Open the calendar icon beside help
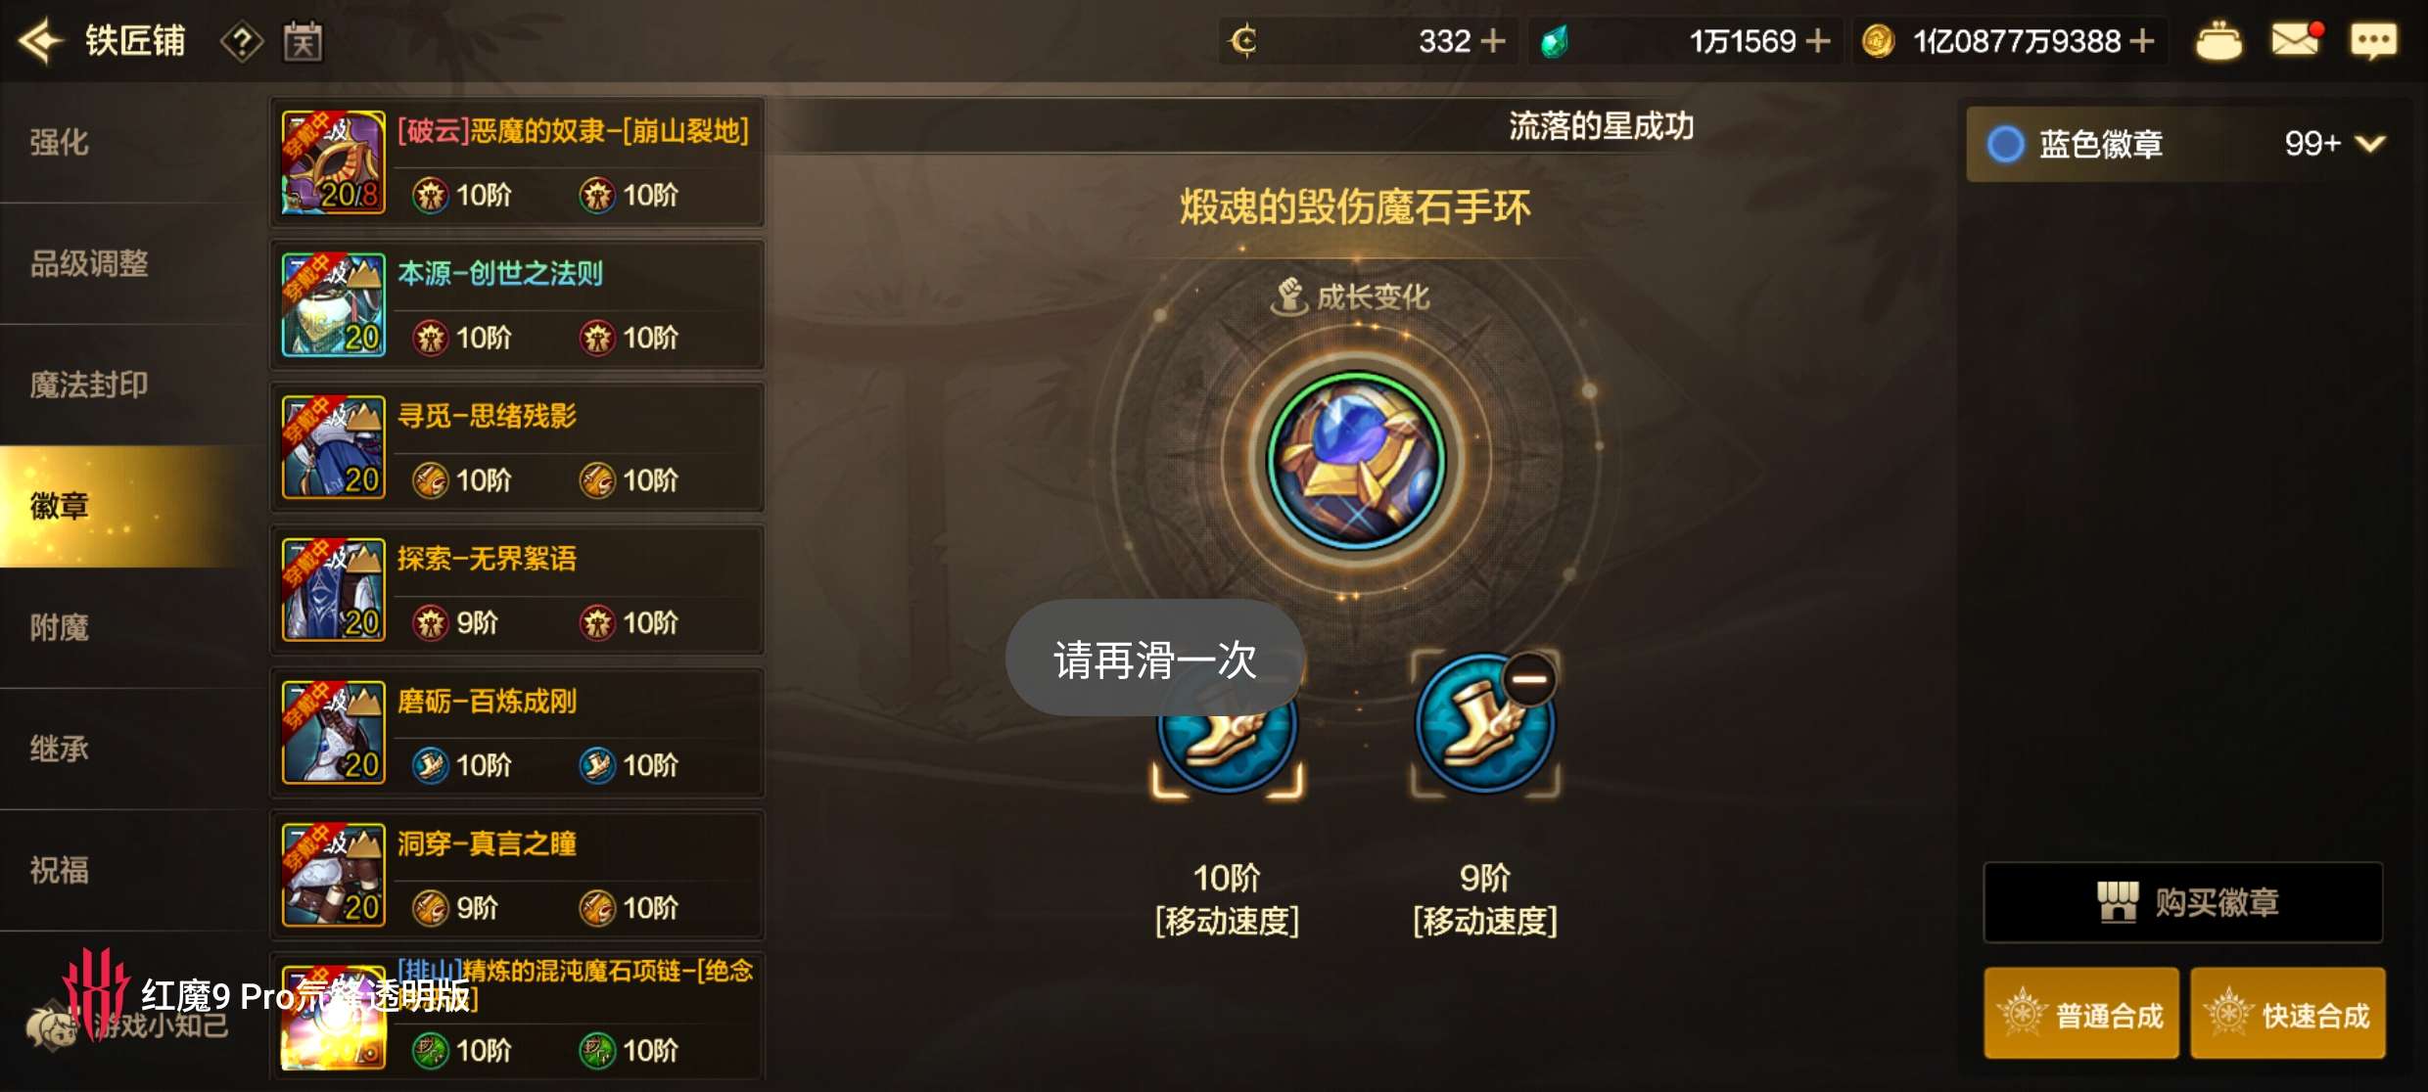 tap(303, 42)
